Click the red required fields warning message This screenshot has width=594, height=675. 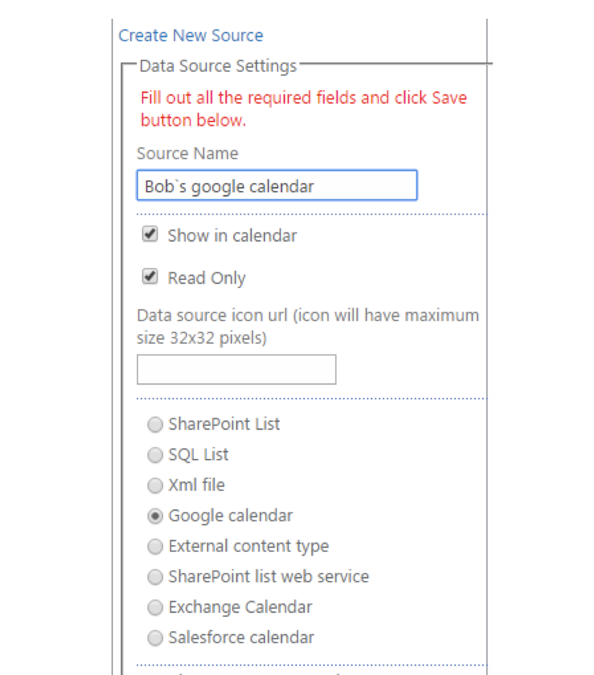click(304, 108)
